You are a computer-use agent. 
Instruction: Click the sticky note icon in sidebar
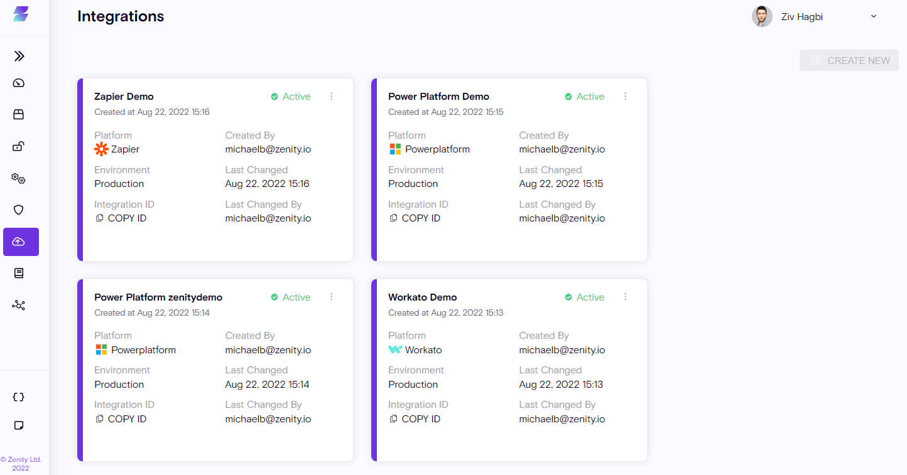19,425
